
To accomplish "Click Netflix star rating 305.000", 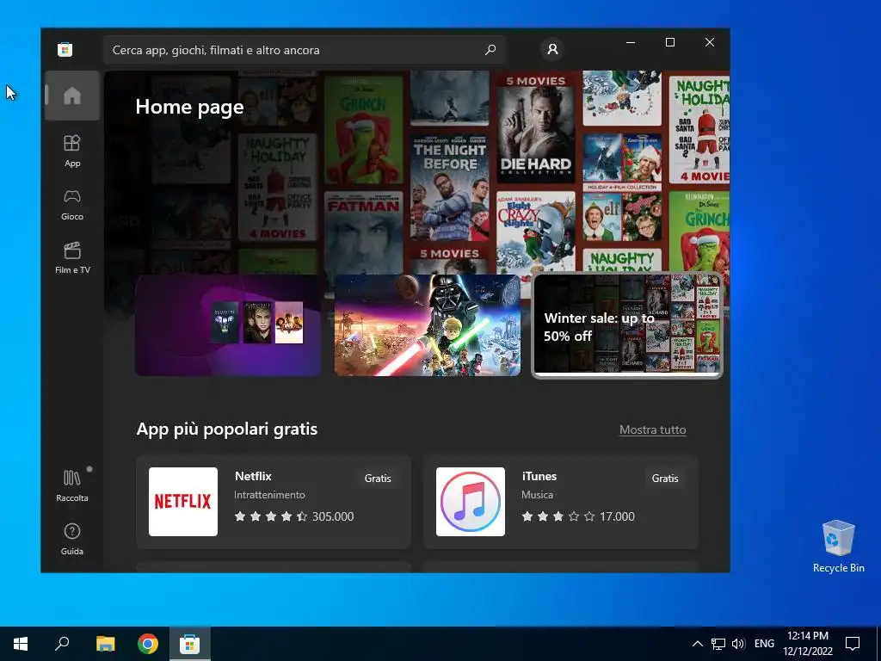I will click(x=294, y=516).
